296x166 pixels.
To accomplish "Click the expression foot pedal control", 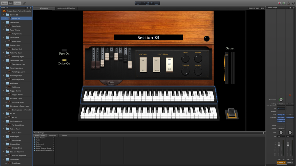I will click(x=232, y=113).
